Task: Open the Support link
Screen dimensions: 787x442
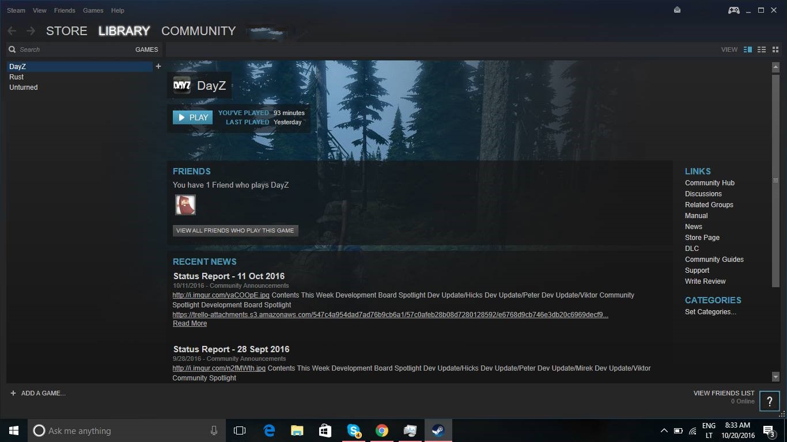Action: coord(697,270)
